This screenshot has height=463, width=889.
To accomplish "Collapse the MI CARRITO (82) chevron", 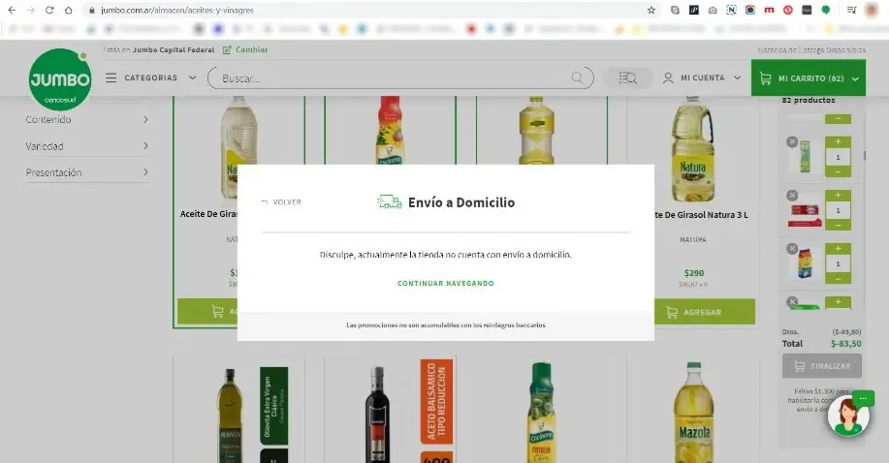I will coord(855,78).
